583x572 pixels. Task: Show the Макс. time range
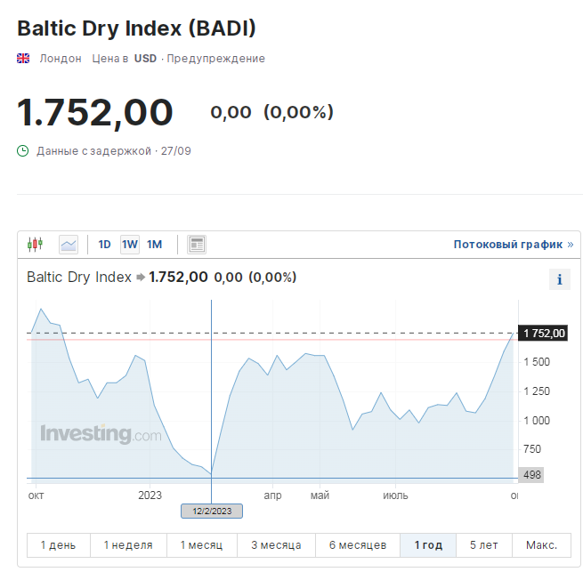(x=541, y=545)
